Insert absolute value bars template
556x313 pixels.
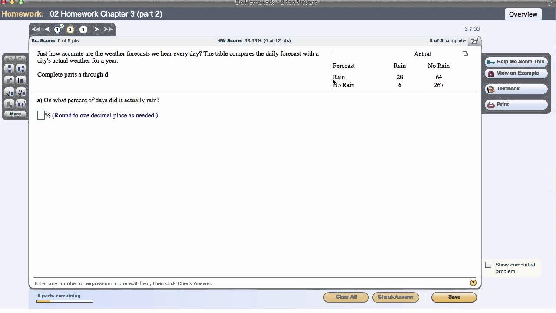click(x=21, y=80)
